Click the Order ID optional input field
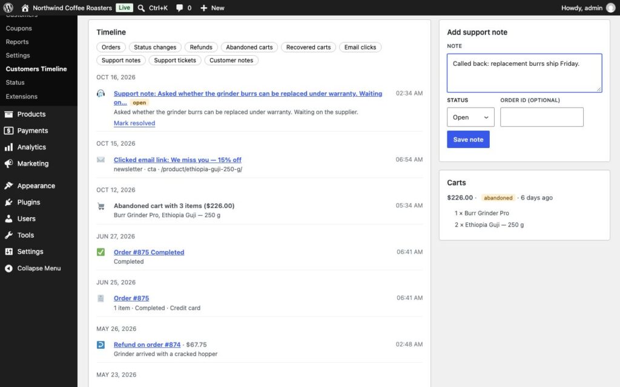Screen dimensions: 620x387 [x=542, y=117]
